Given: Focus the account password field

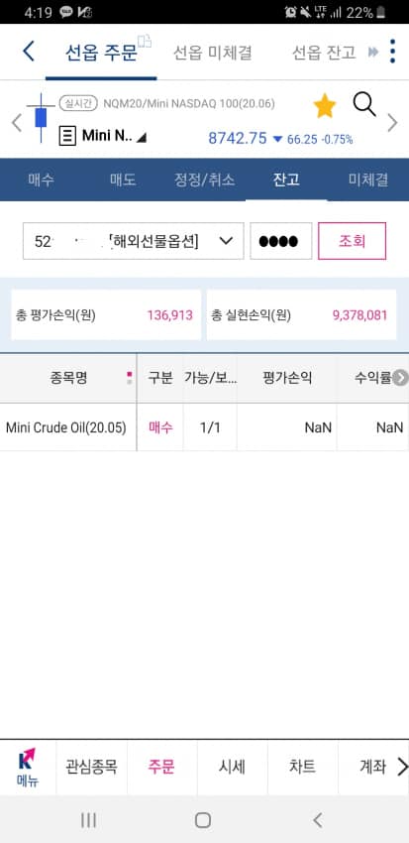Looking at the screenshot, I should (x=280, y=241).
